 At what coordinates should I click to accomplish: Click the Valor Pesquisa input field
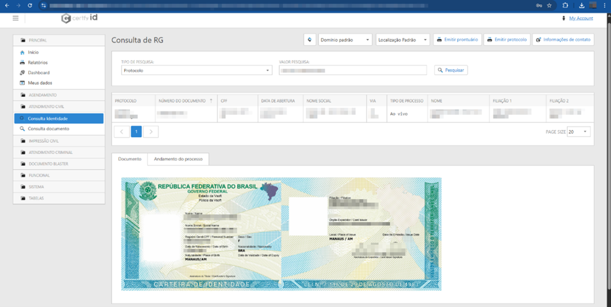(353, 70)
